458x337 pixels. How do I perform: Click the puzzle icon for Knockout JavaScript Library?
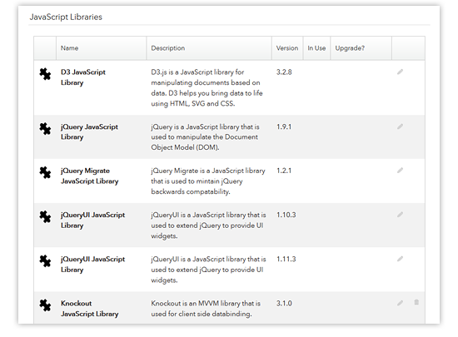click(45, 305)
